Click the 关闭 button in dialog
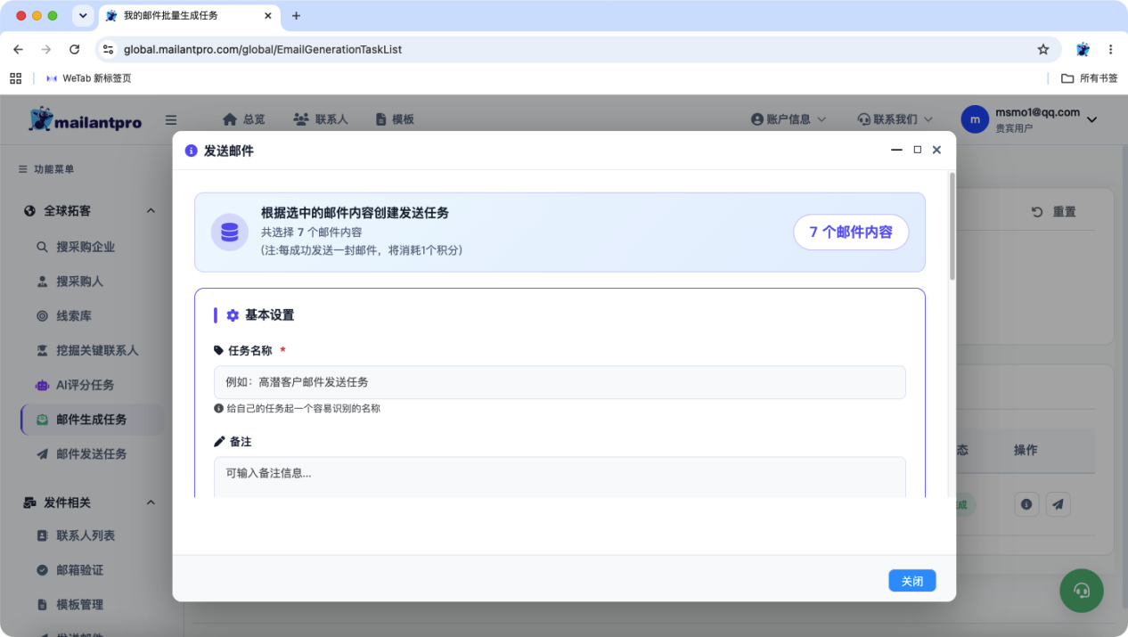The width and height of the screenshot is (1128, 637). point(912,581)
